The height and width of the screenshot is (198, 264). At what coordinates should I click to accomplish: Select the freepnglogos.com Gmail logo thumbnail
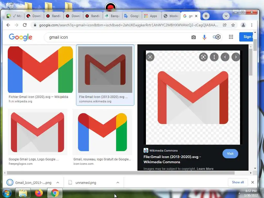[37, 132]
